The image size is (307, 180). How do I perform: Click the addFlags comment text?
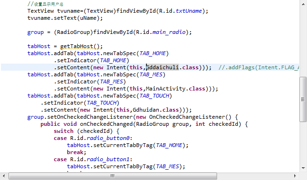click(x=259, y=67)
